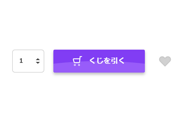Screen dimensions: 183x122
Task: Lower the quantity by one
Action: point(38,63)
